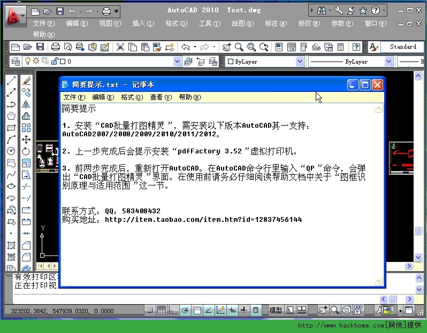Viewport: 427px width, 333px height.
Task: Click QQ number 583408432 text
Action: point(141,211)
